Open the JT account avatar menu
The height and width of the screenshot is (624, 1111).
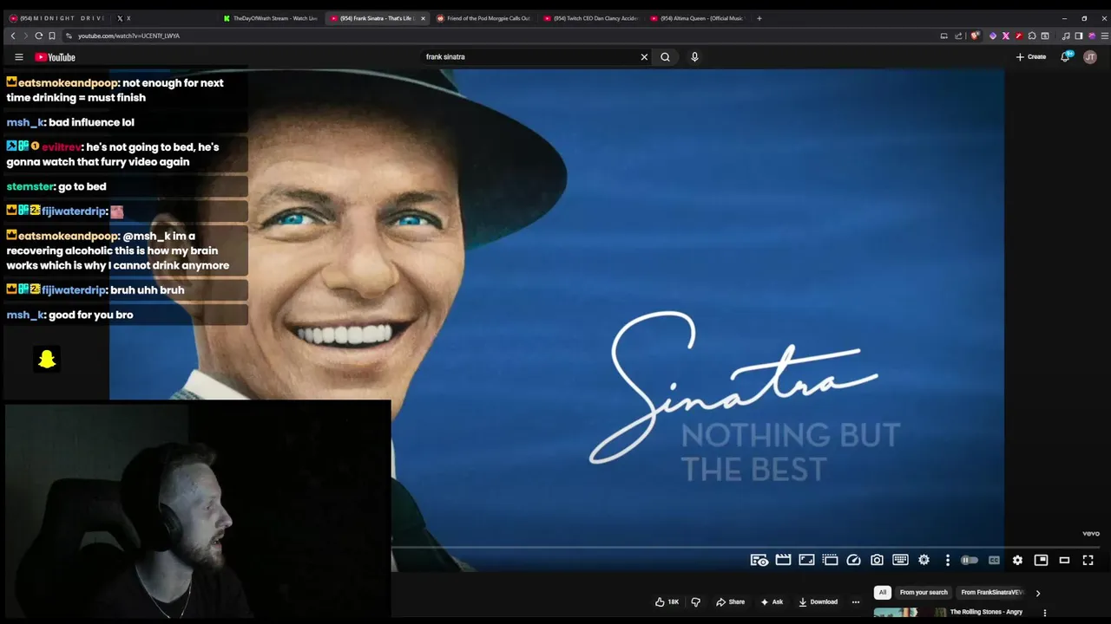(x=1090, y=57)
